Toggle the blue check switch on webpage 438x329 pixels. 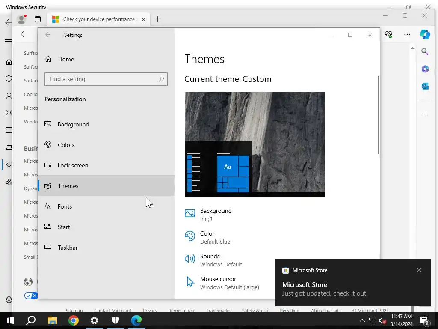tap(31, 296)
